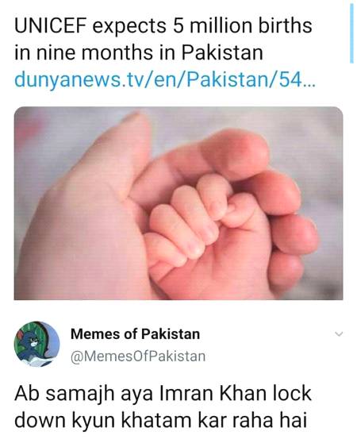The width and height of the screenshot is (357, 447).
Task: Click the blue vertical bar at top right
Action: (x=352, y=33)
